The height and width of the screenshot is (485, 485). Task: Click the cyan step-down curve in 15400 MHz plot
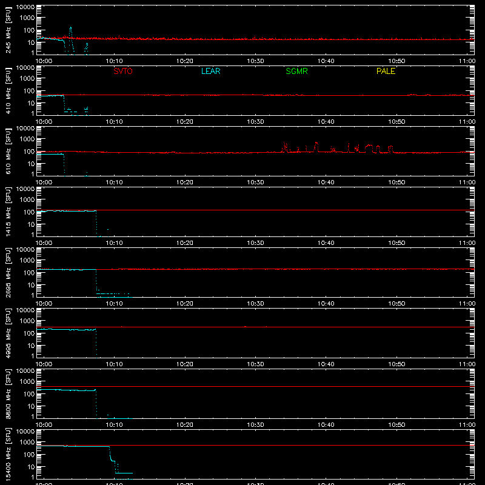point(114,461)
